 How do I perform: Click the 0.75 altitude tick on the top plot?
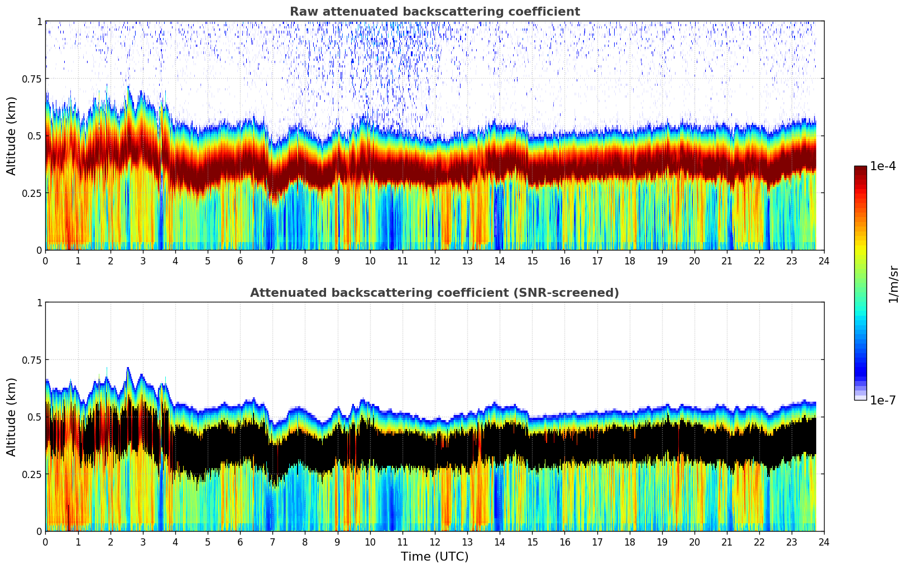tap(32, 79)
